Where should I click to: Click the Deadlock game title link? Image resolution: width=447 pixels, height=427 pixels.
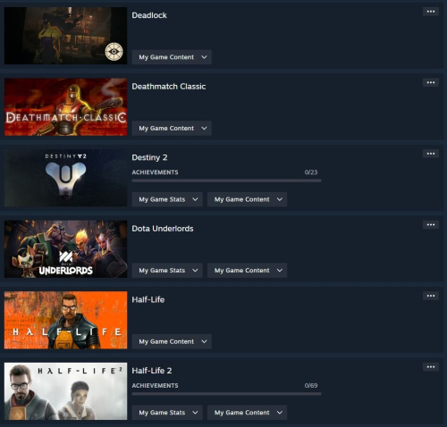[149, 15]
